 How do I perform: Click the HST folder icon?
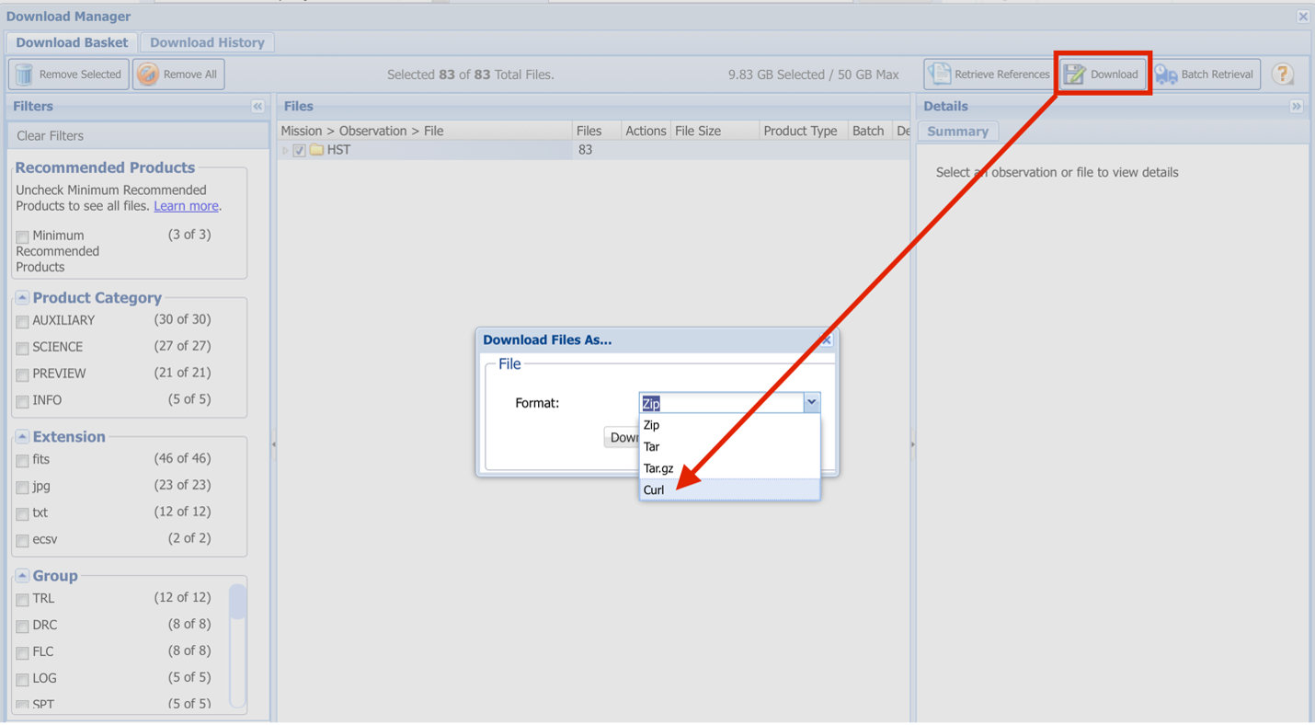316,150
